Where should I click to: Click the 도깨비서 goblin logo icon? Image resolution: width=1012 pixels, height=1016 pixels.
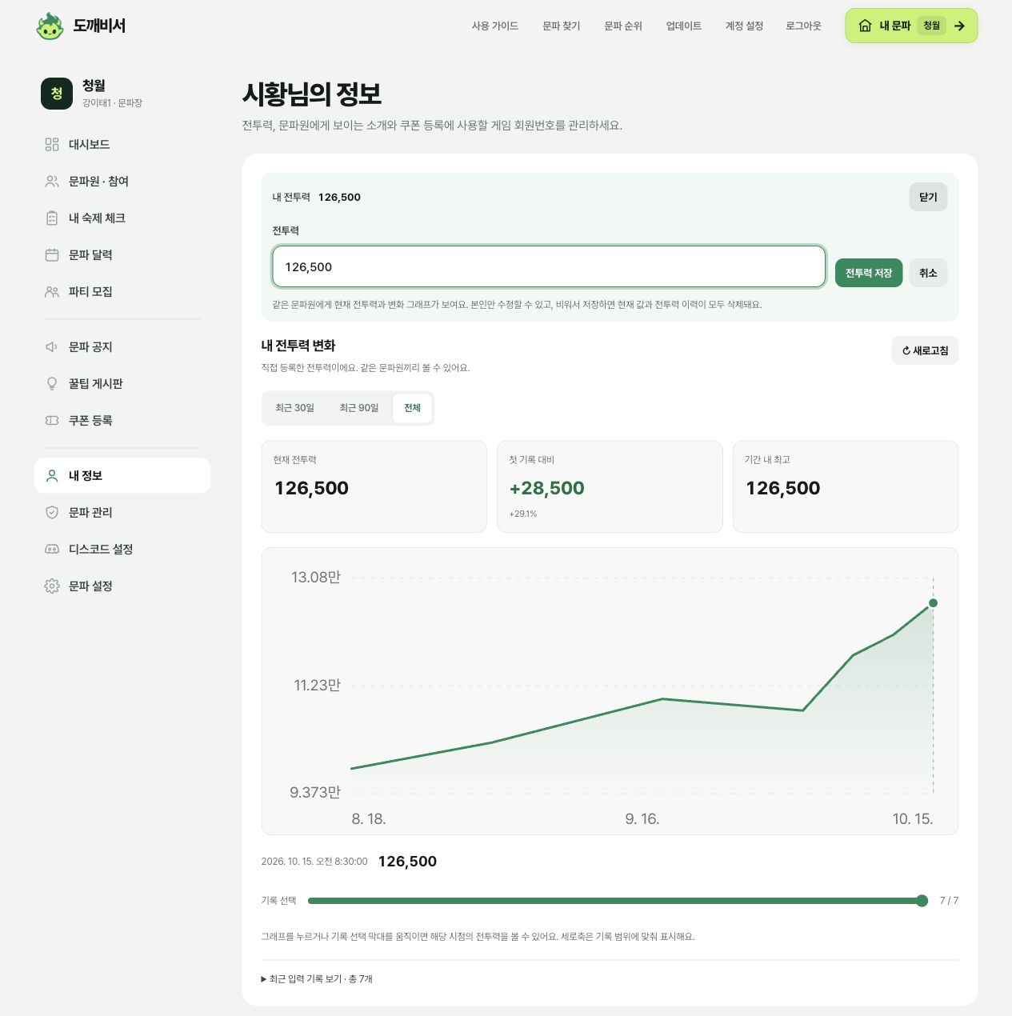50,26
